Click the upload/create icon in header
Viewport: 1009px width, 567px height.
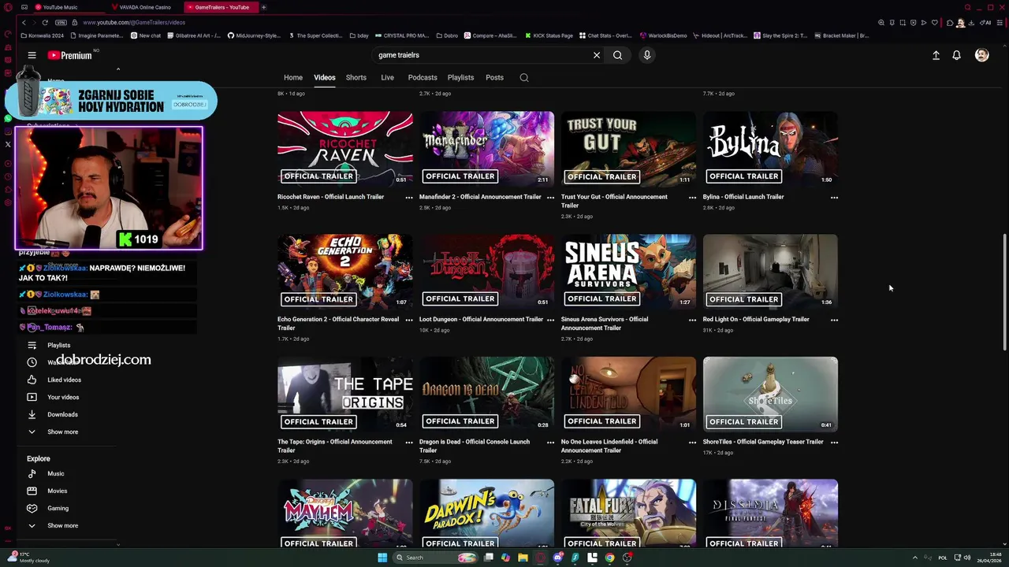936,55
